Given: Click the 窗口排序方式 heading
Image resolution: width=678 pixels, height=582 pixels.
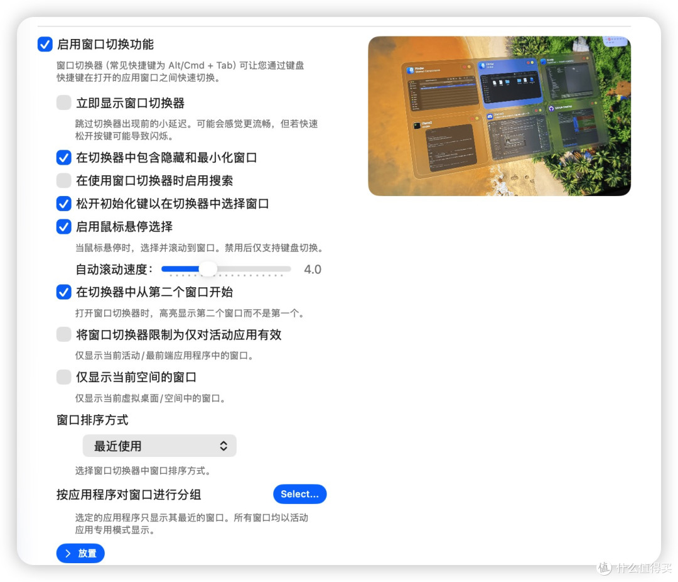Looking at the screenshot, I should coord(92,420).
